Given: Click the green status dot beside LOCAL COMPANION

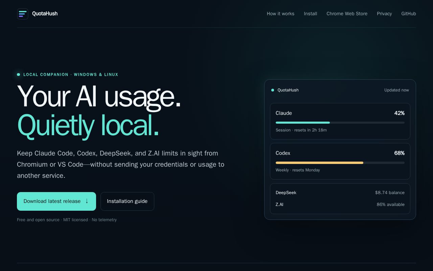Looking at the screenshot, I should [x=19, y=75].
